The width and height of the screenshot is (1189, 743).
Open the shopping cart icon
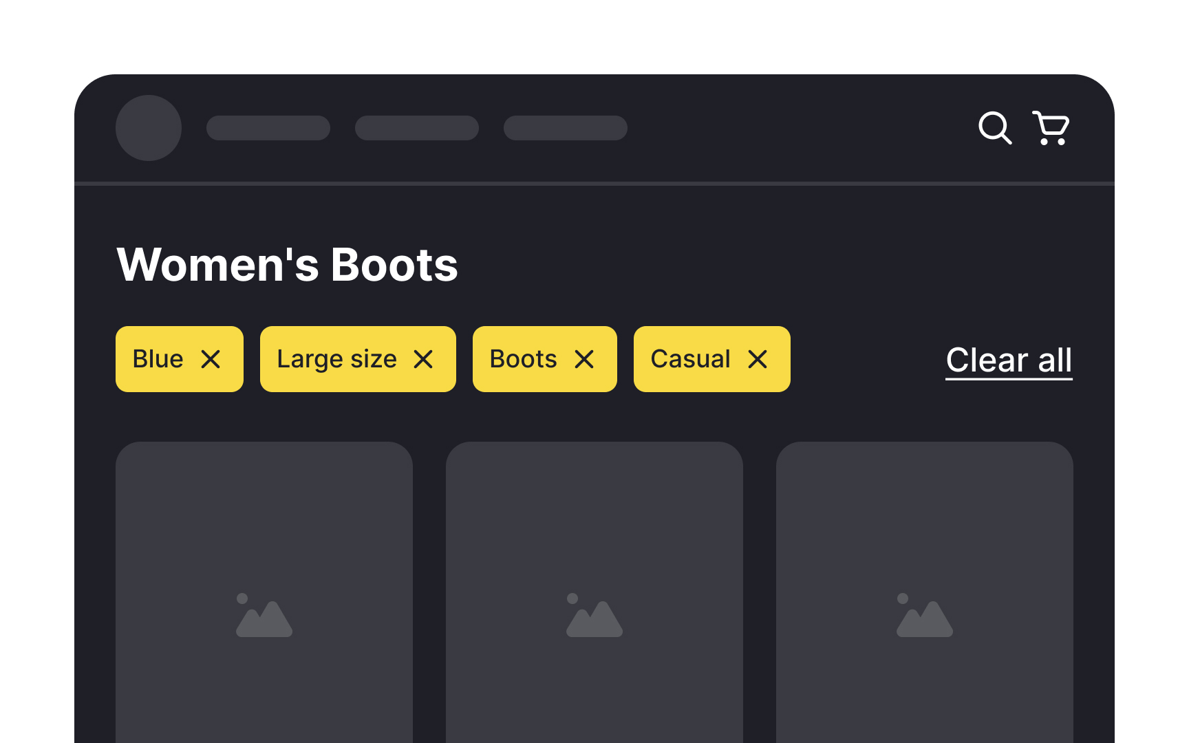1050,128
